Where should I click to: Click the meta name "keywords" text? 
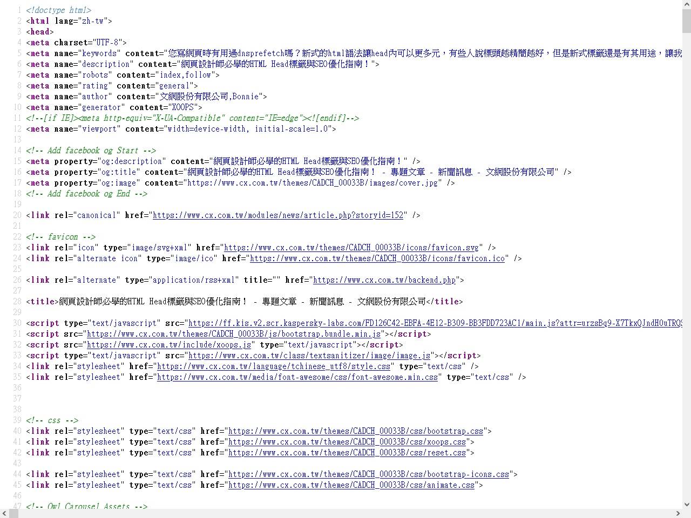[x=99, y=53]
